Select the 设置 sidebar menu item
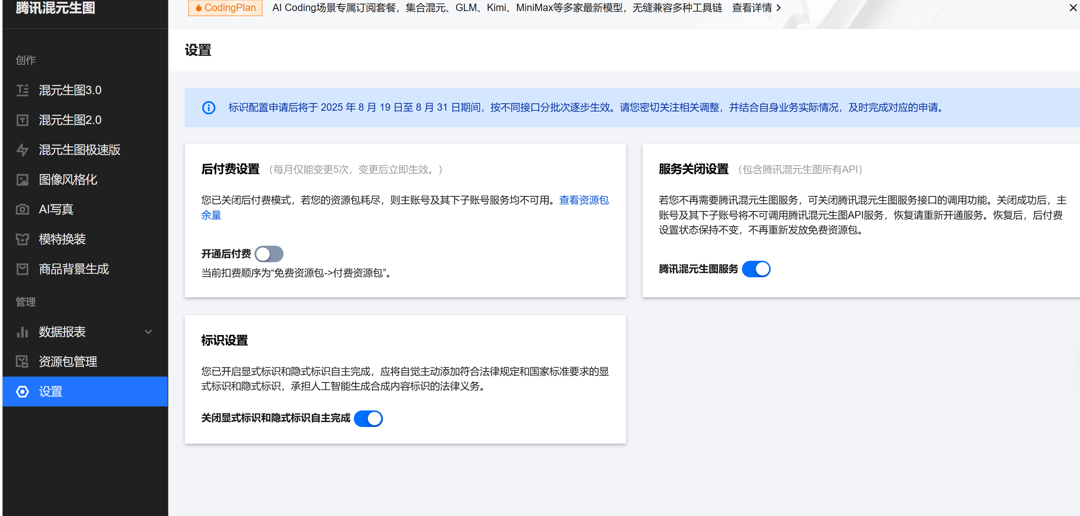 [x=50, y=391]
